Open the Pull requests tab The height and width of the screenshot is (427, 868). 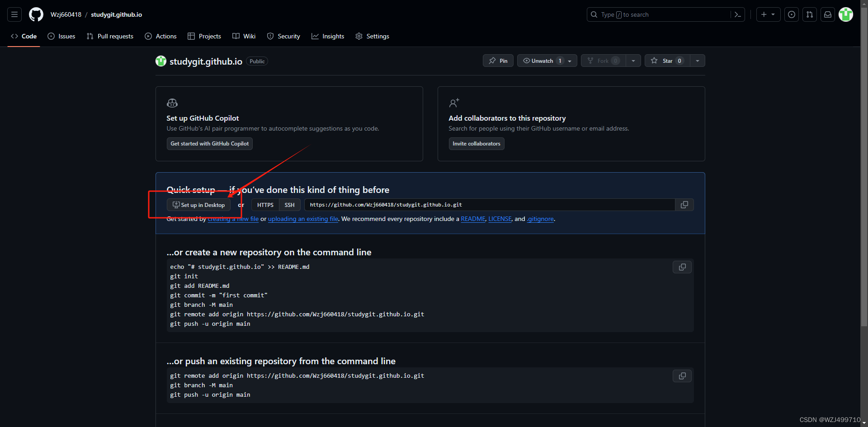click(x=110, y=36)
